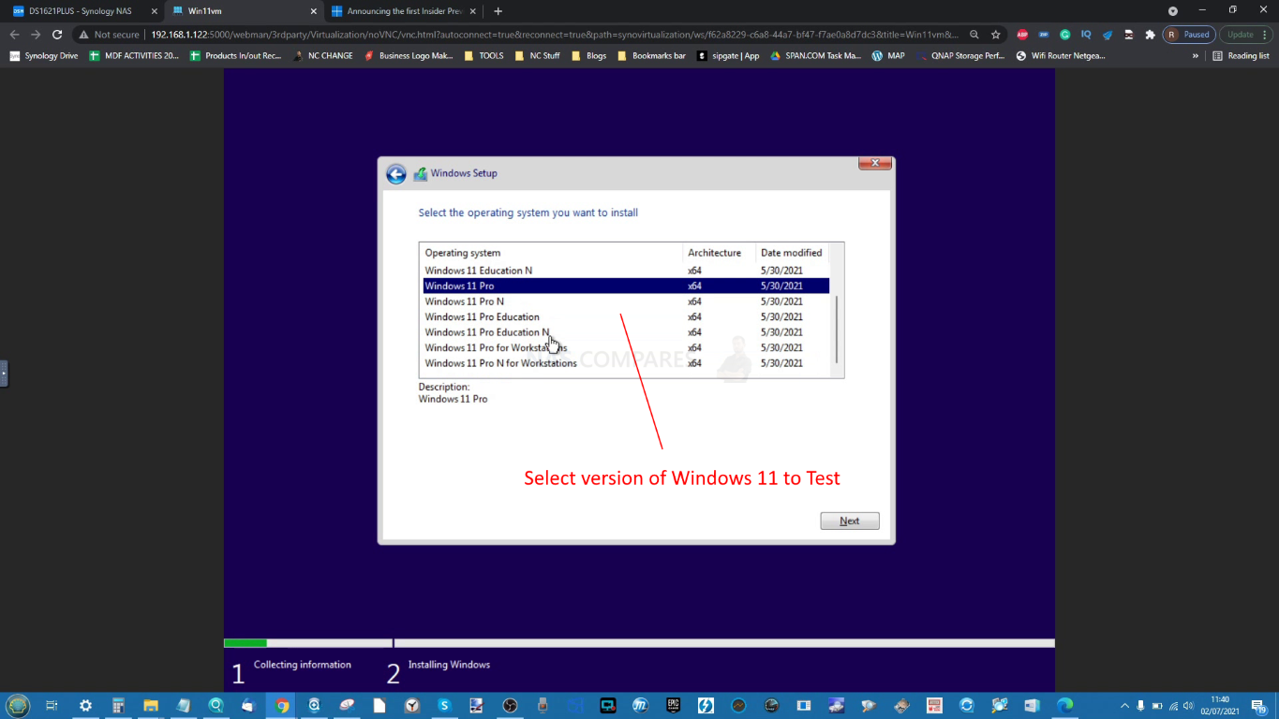Open the volume control tray icon

coord(1188,705)
